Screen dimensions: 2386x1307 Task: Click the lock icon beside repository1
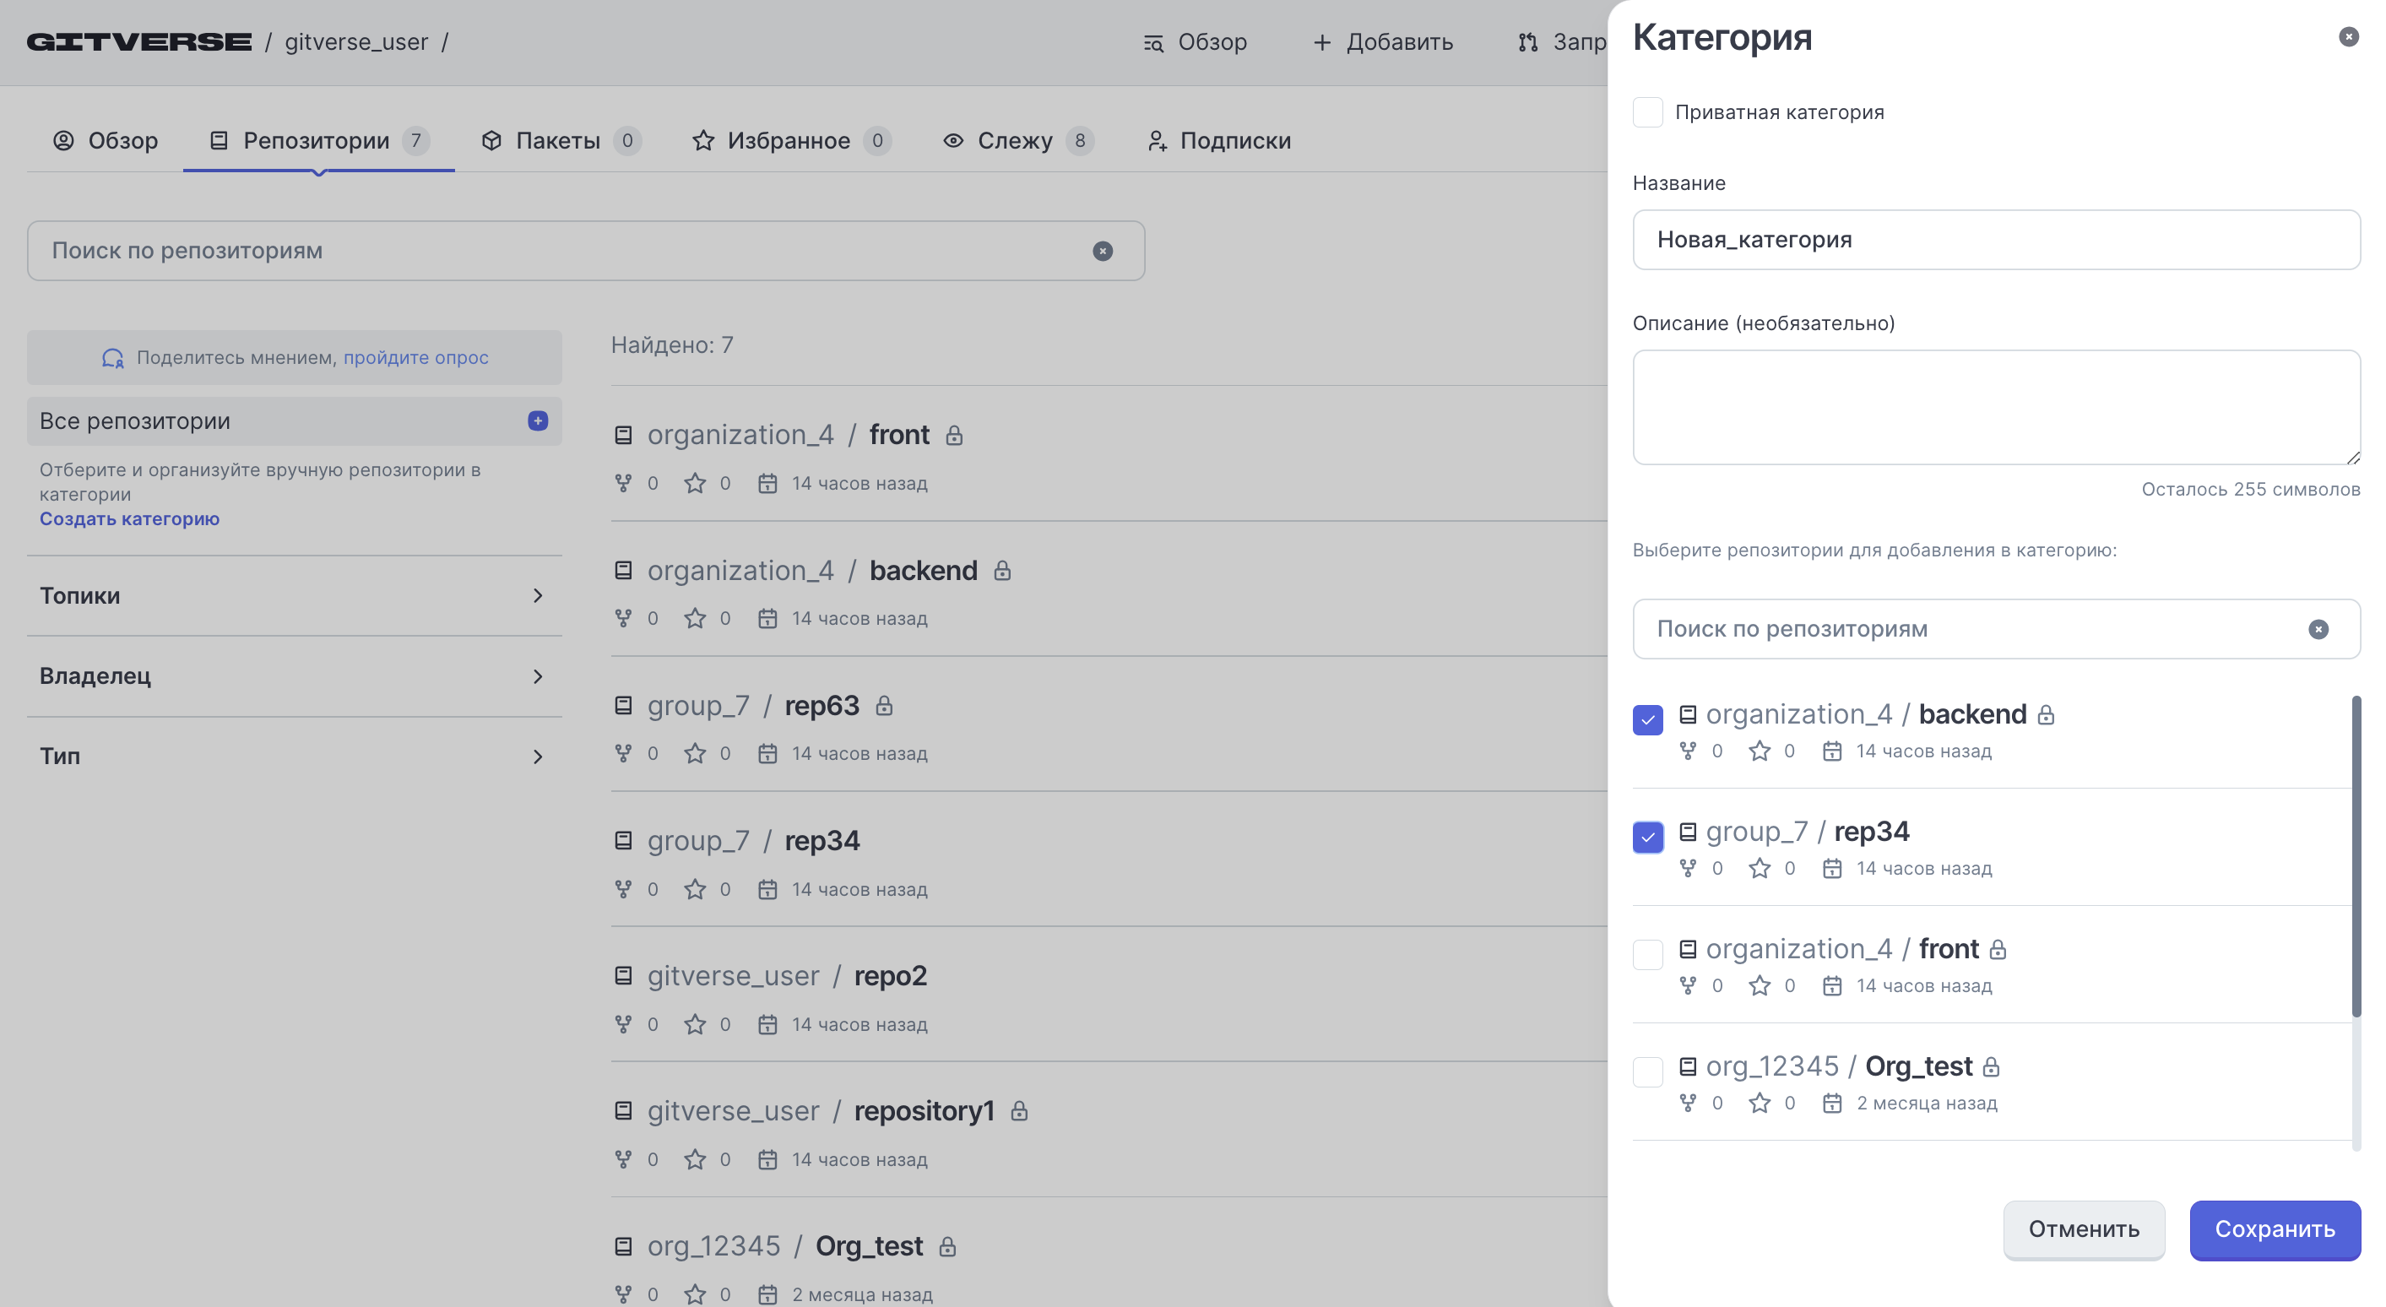click(1020, 1110)
